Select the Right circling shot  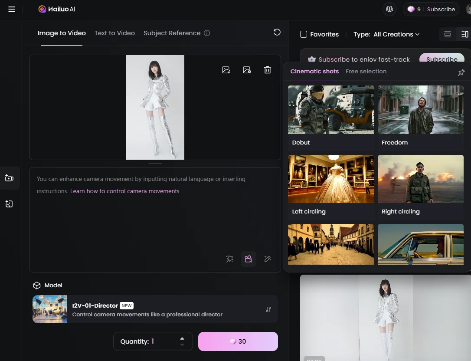pos(421,187)
